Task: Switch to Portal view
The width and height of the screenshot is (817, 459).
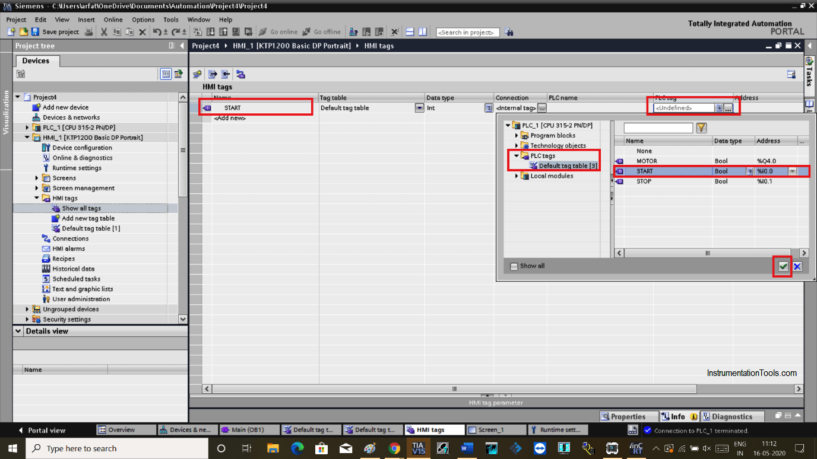Action: pyautogui.click(x=42, y=431)
